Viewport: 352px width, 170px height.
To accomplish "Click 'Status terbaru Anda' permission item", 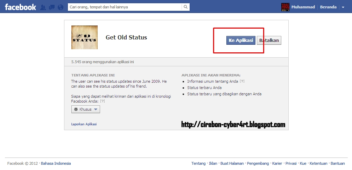I will coord(204,88).
